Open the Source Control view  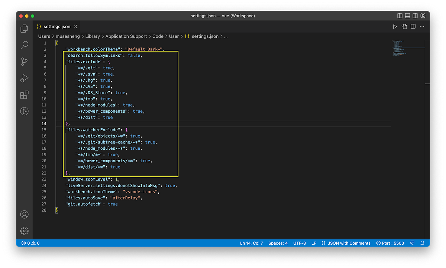tap(24, 62)
